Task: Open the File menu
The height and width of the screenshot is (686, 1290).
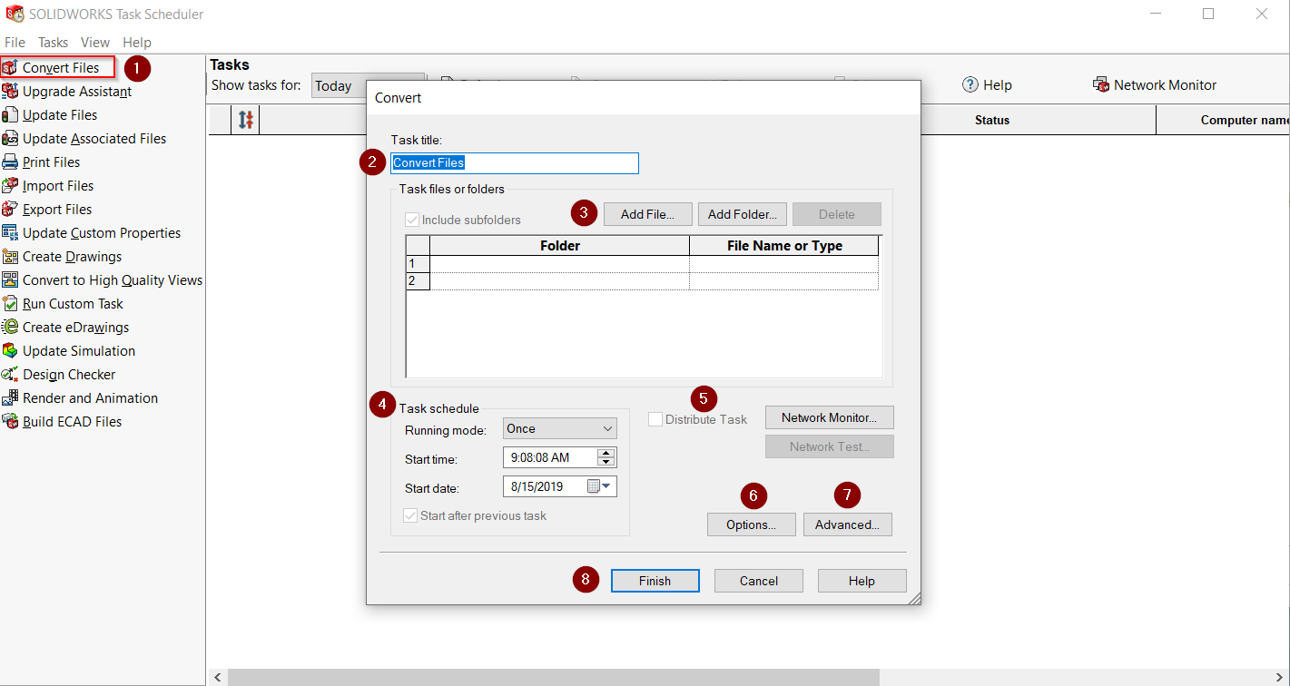Action: (x=15, y=42)
